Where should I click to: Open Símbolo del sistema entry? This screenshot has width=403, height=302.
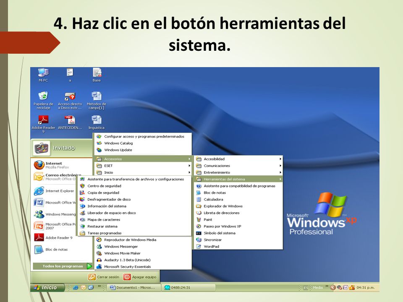[x=238, y=233]
